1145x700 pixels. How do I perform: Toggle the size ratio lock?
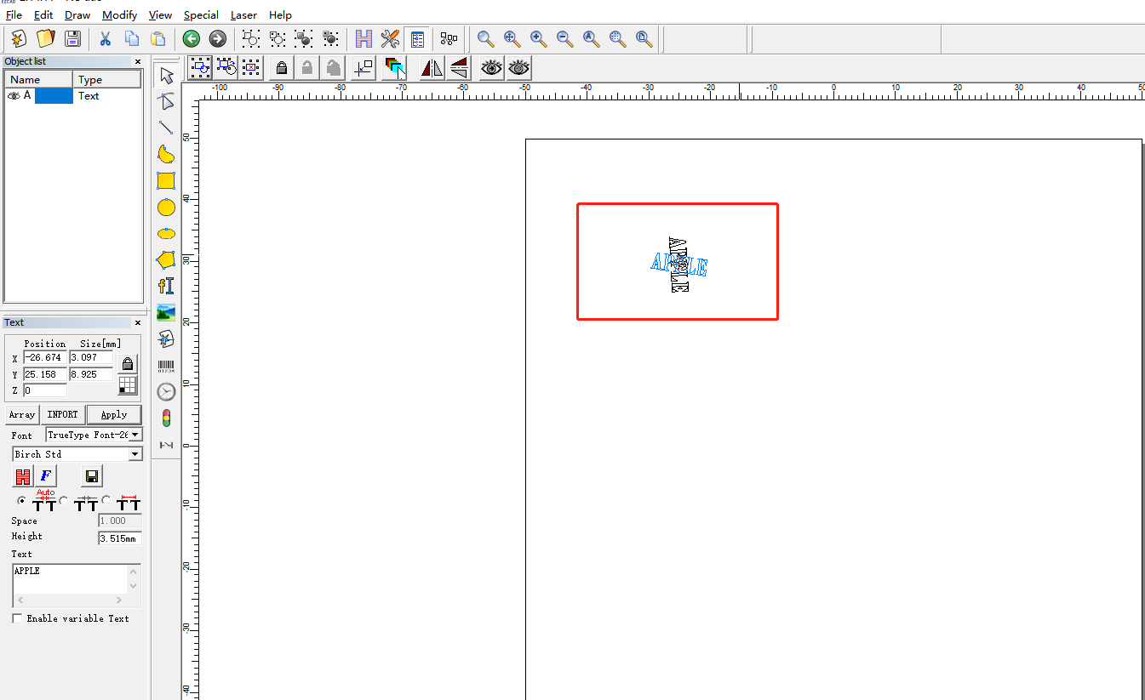pyautogui.click(x=128, y=364)
